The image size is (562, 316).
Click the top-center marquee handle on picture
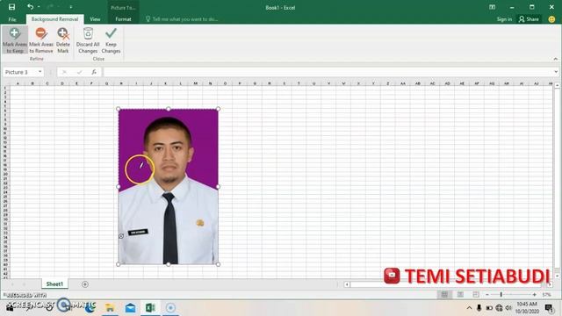168,109
